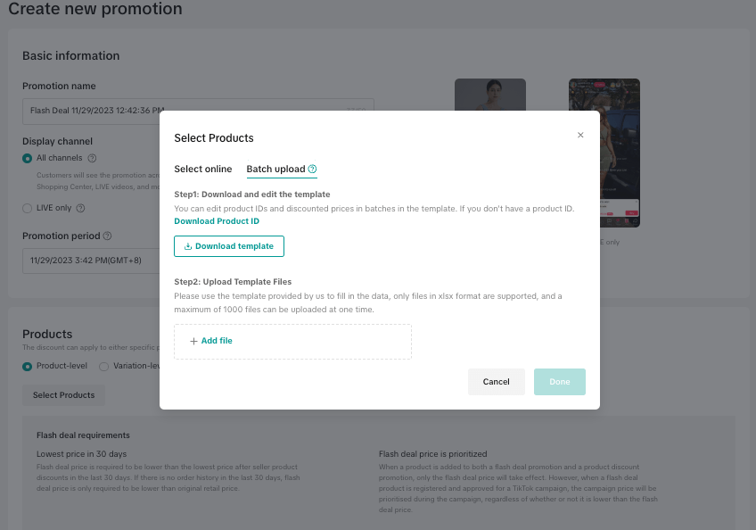The image size is (756, 530).
Task: Open the help tooltip next to LIVE only
Action: coord(80,208)
